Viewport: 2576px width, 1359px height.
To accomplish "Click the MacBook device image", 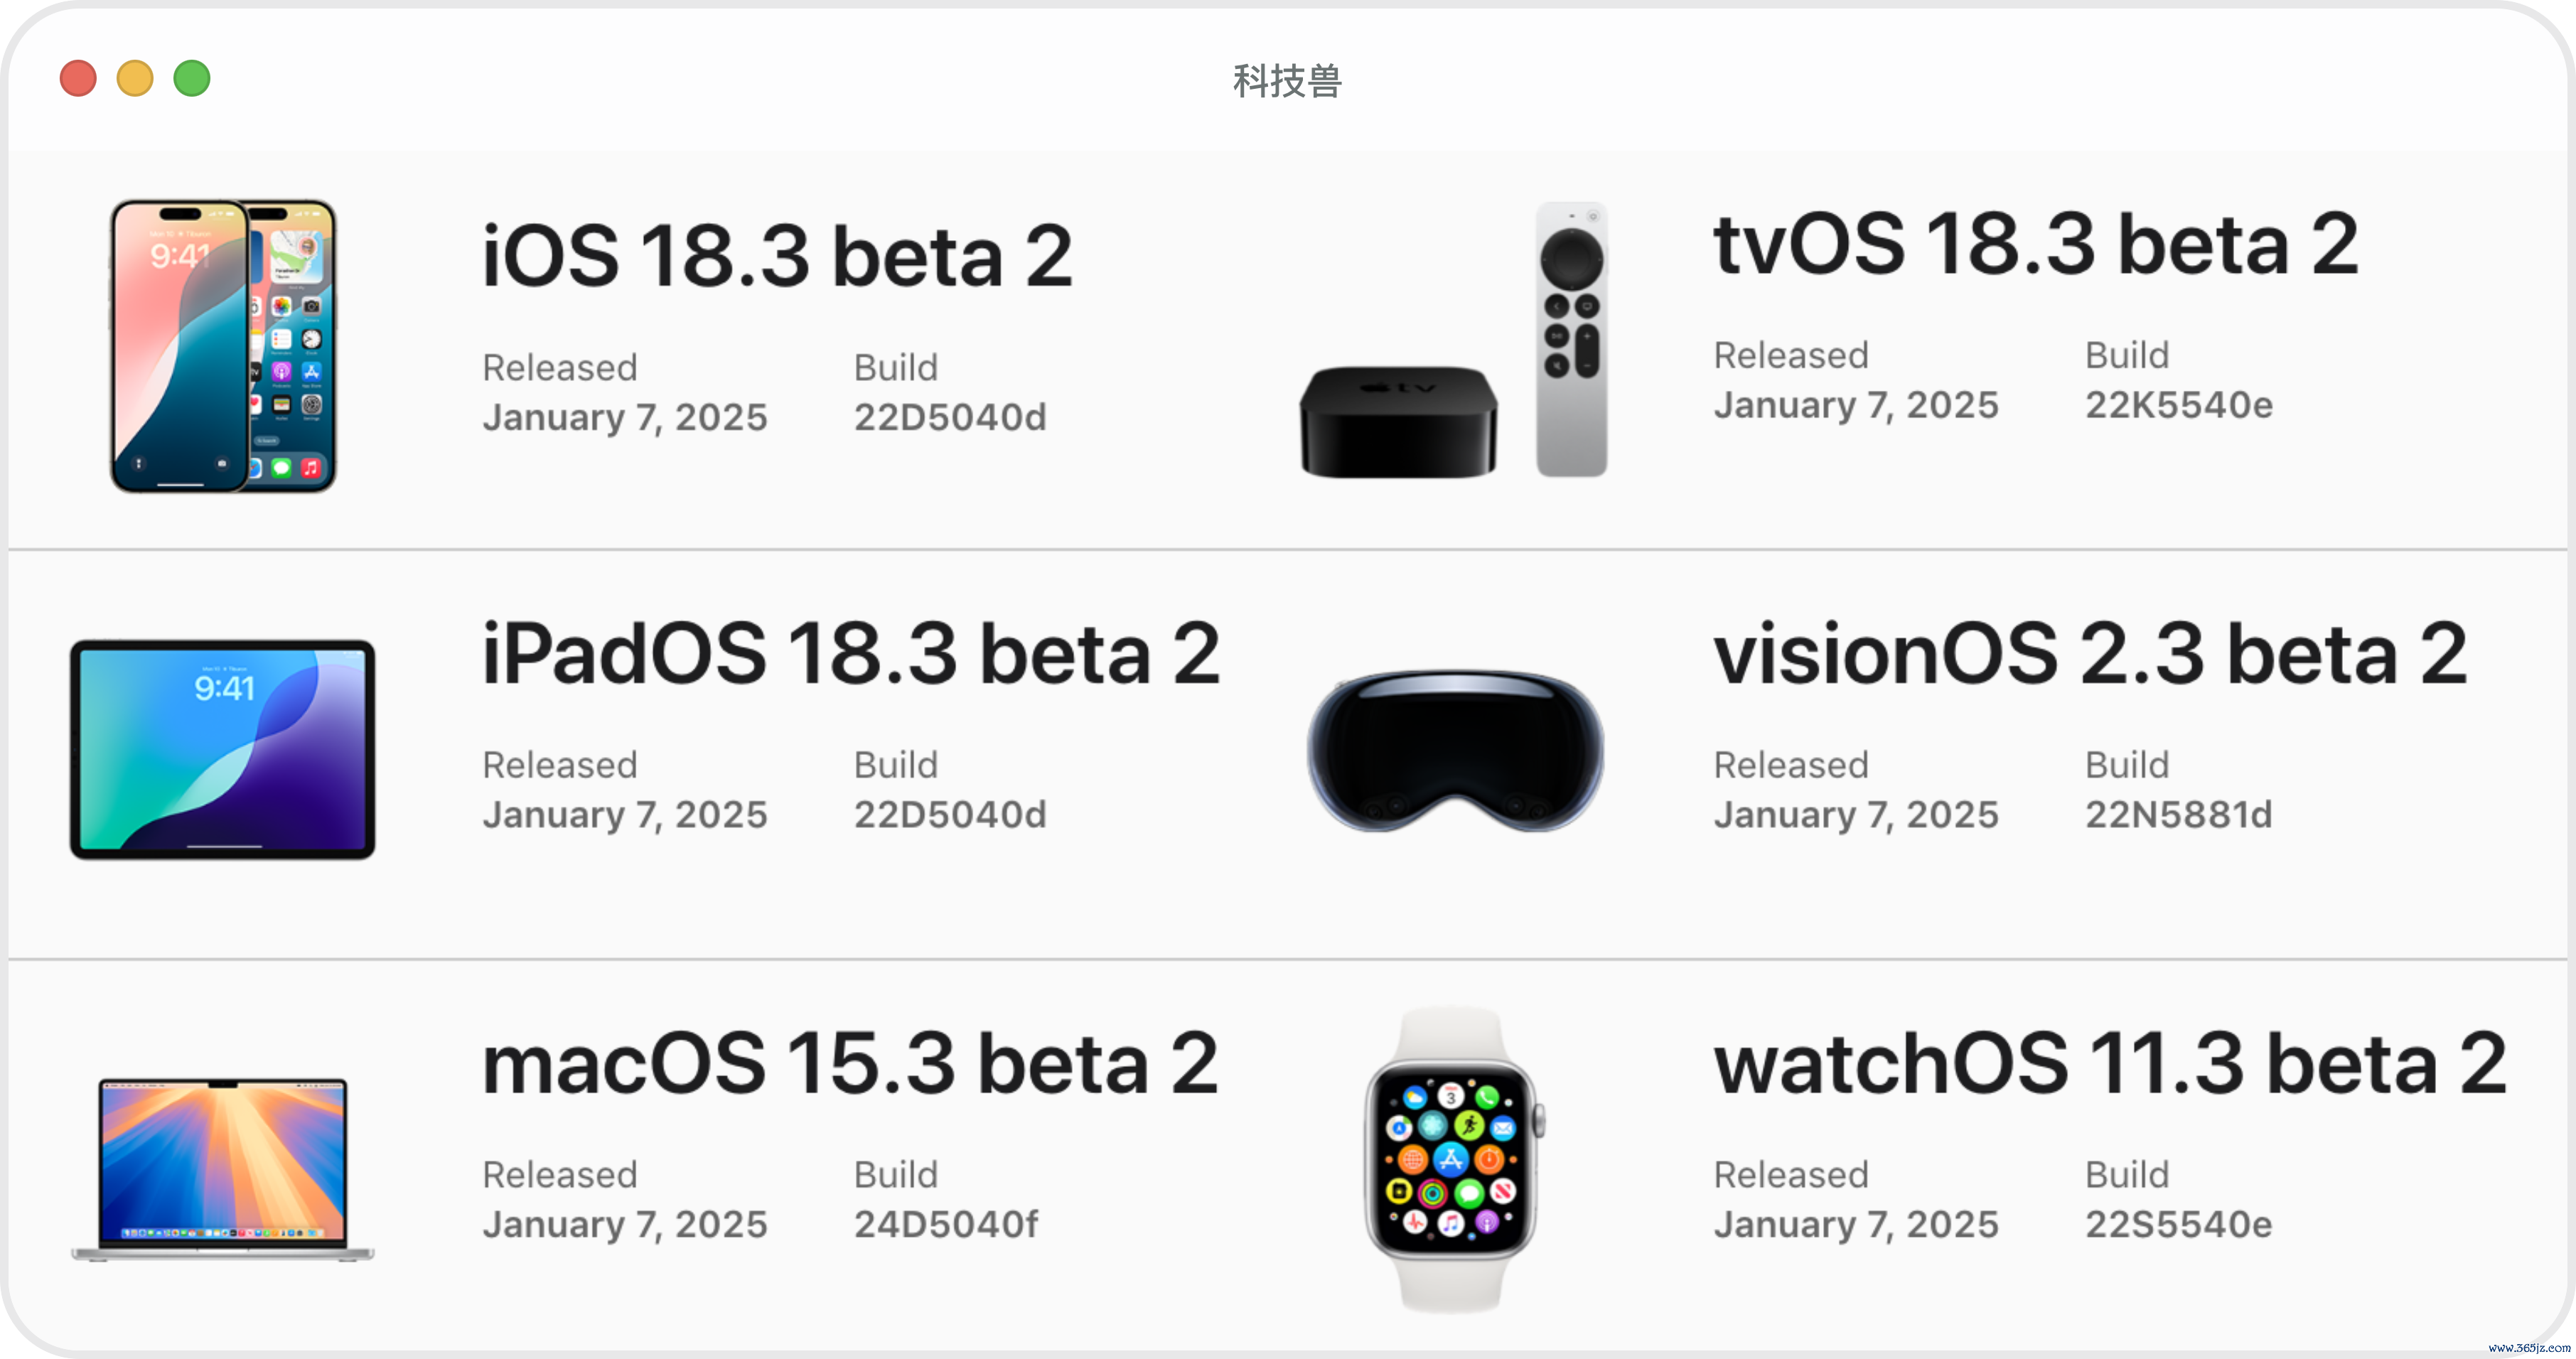I will (223, 1169).
